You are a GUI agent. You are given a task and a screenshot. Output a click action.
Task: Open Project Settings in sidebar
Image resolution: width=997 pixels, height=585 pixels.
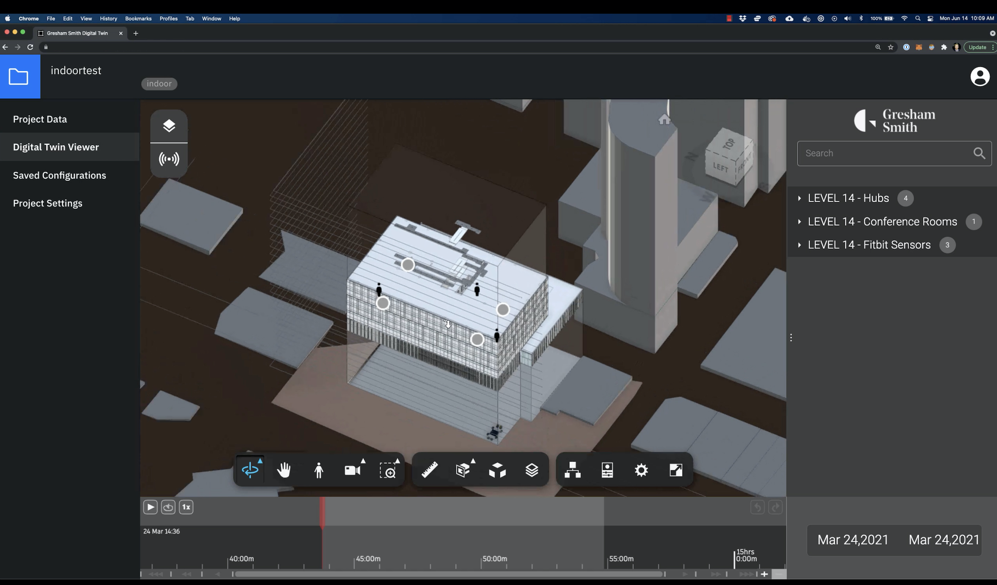[x=48, y=203]
